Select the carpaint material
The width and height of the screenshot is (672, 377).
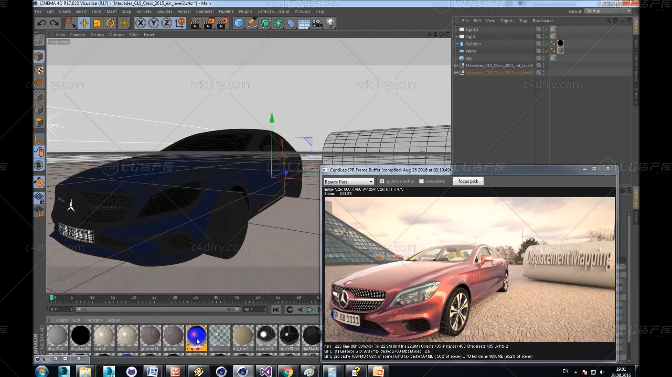click(x=196, y=338)
